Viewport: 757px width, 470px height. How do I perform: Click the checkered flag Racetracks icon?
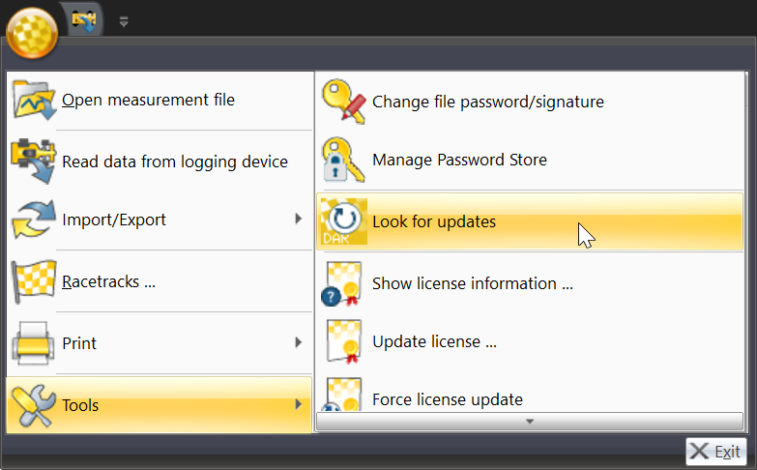point(33,281)
